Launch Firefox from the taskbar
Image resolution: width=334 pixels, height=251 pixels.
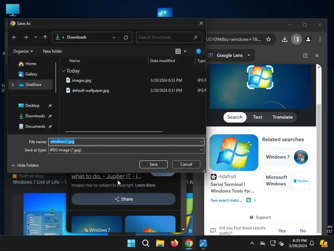pos(175,243)
